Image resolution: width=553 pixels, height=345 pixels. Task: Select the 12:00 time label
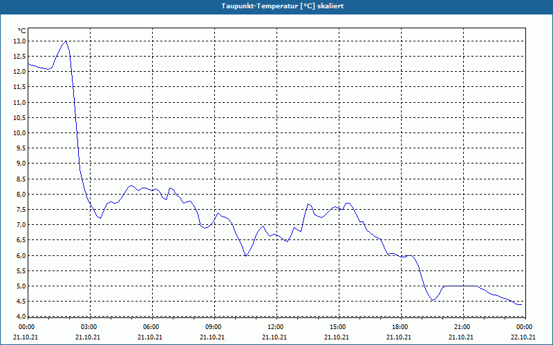click(275, 327)
